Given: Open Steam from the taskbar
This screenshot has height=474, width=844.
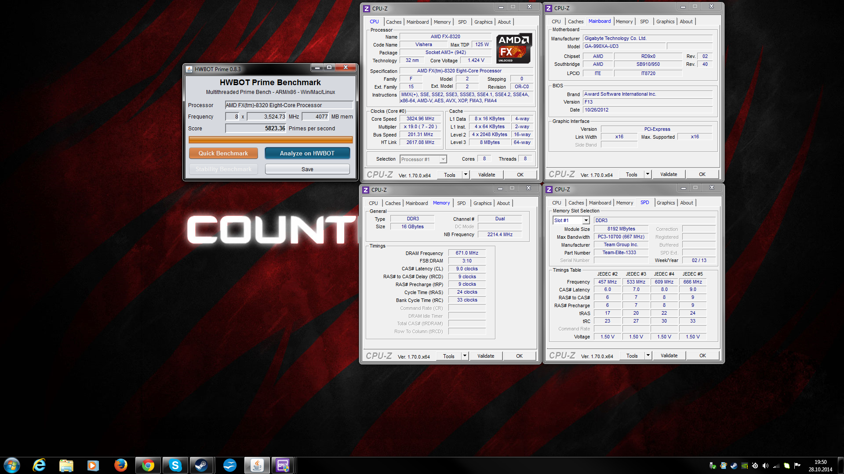Looking at the screenshot, I should tap(201, 465).
